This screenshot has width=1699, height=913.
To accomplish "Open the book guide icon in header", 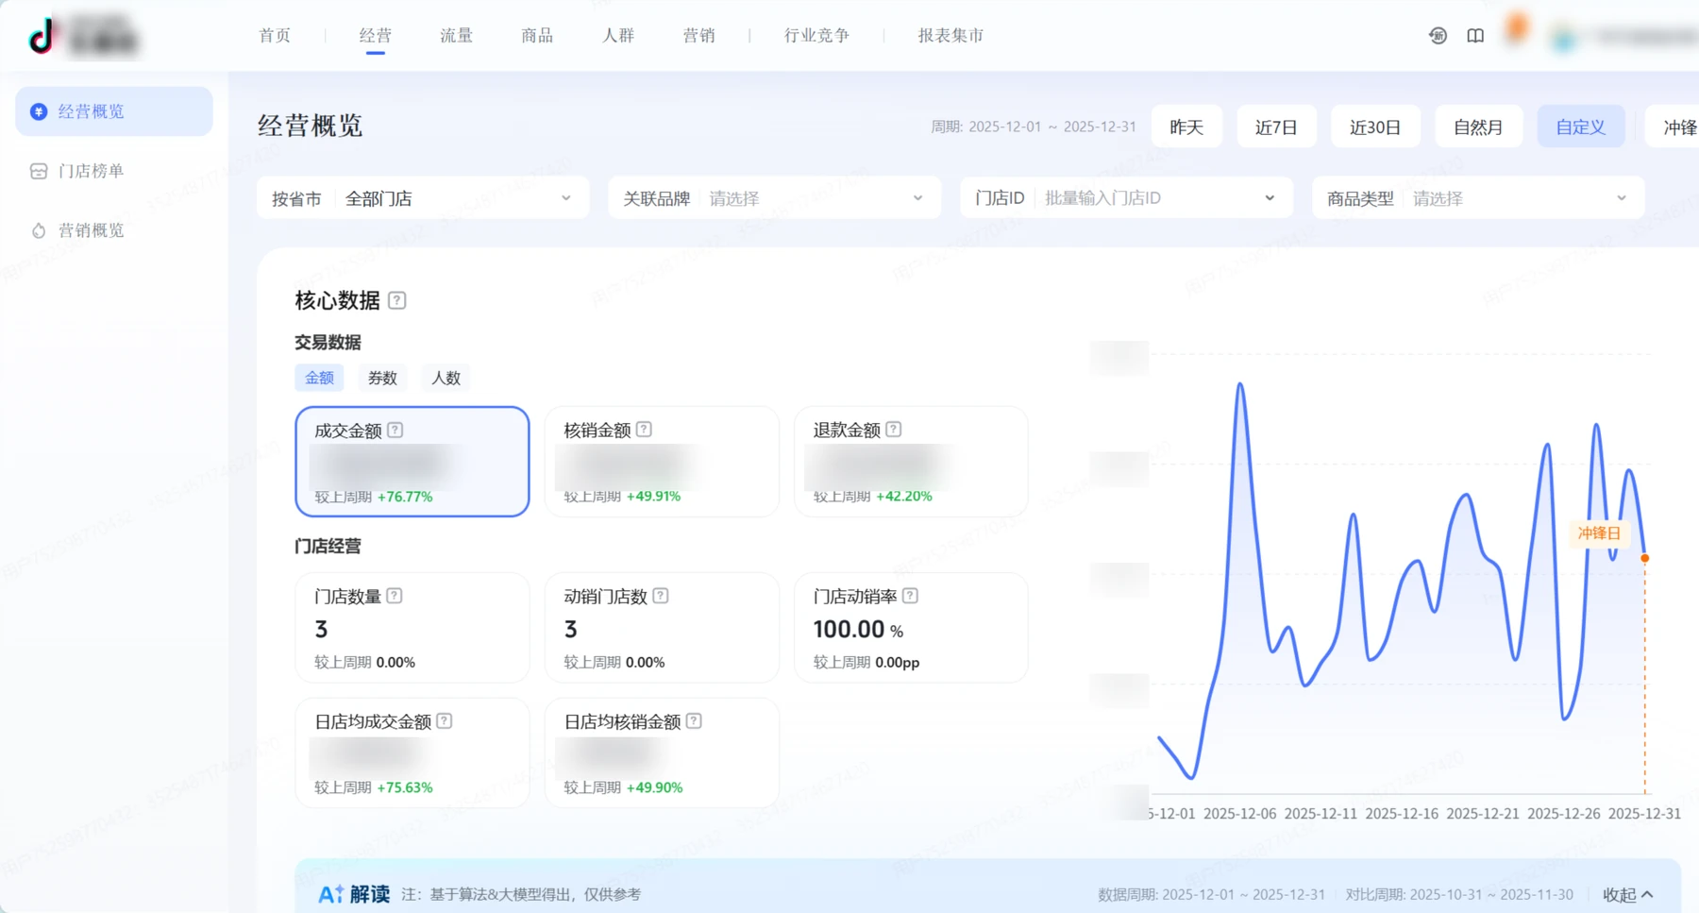I will point(1475,36).
